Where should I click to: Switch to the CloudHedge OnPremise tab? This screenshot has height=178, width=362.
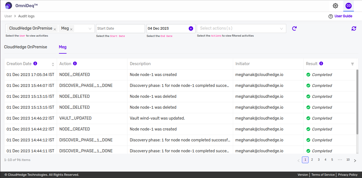pos(26,47)
